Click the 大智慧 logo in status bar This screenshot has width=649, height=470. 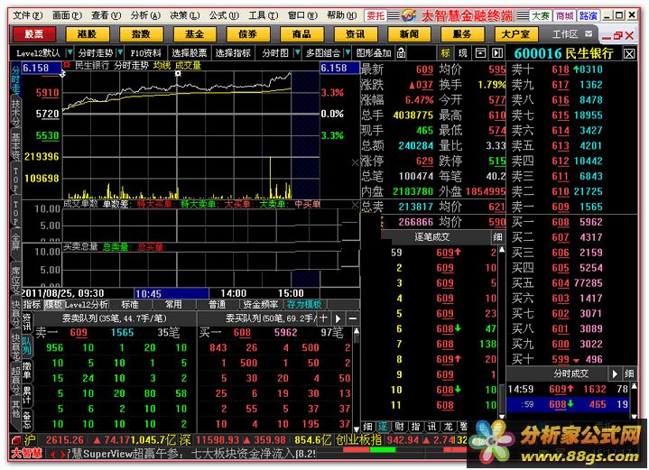click(26, 453)
